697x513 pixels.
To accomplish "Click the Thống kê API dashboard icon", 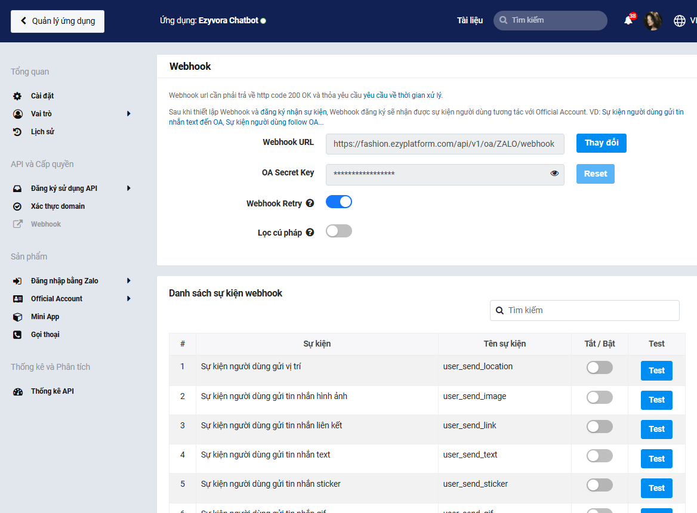I will [x=17, y=392].
